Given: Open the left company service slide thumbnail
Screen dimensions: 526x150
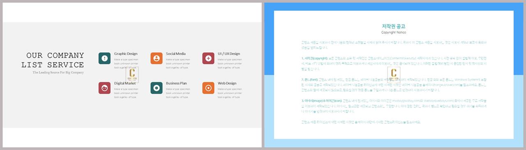Looking at the screenshot, I should point(132,75).
